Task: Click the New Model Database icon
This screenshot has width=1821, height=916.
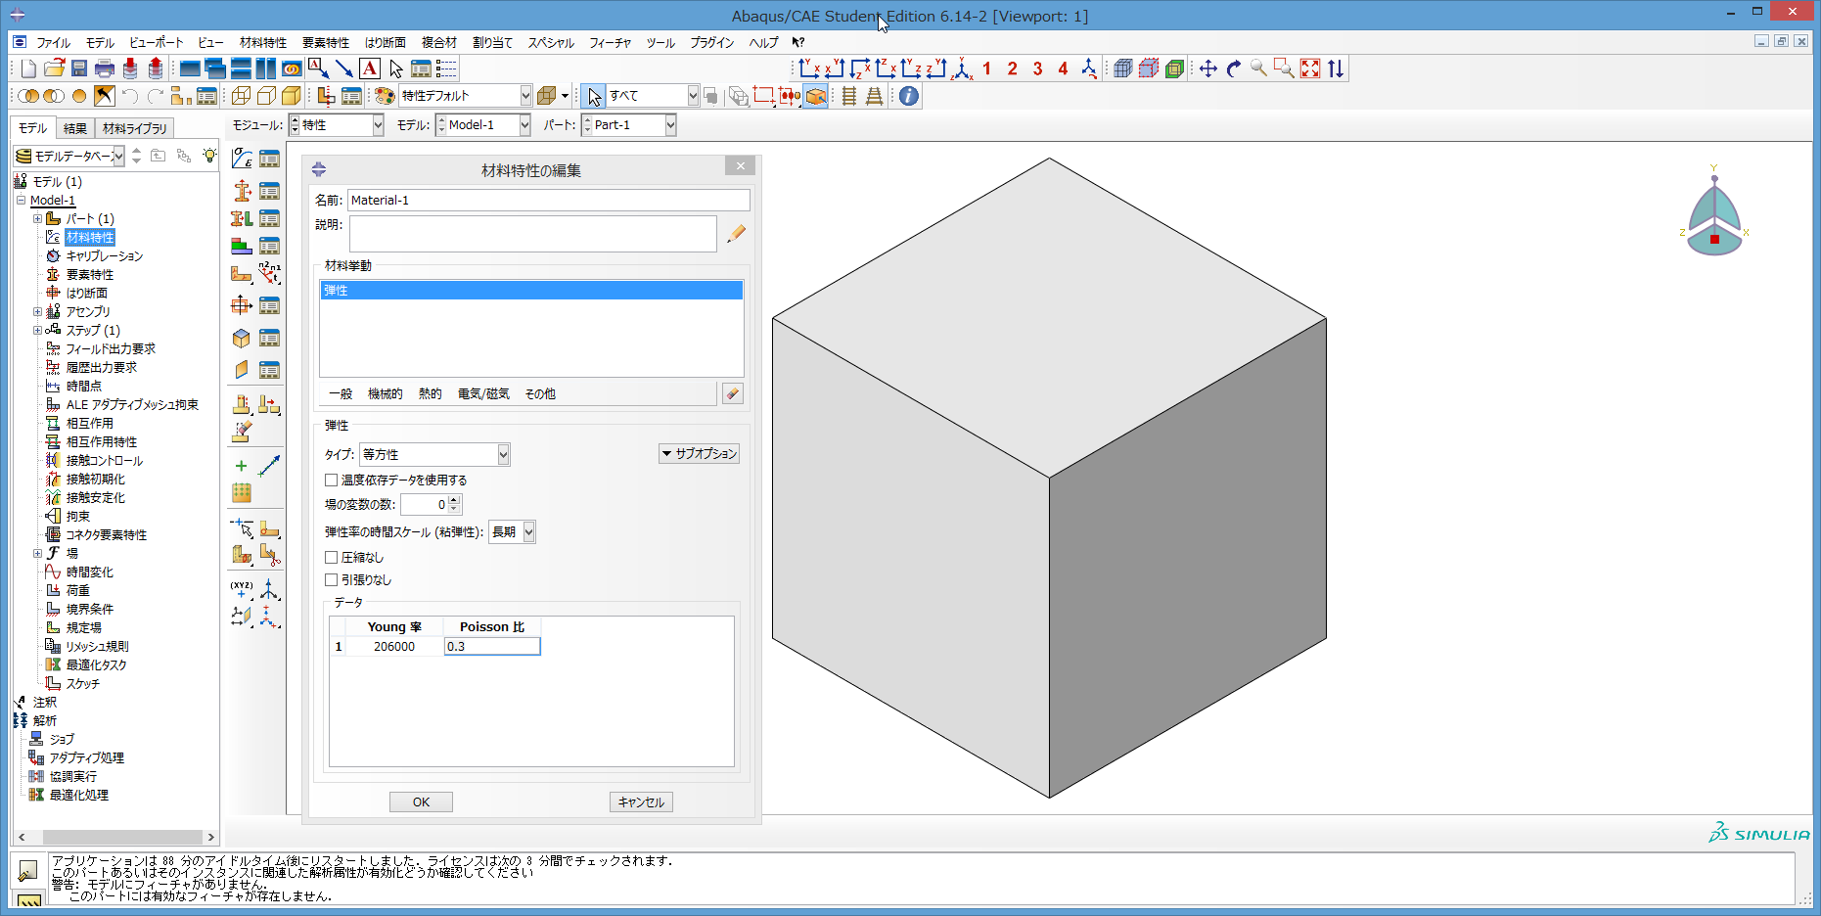Action: (28, 69)
